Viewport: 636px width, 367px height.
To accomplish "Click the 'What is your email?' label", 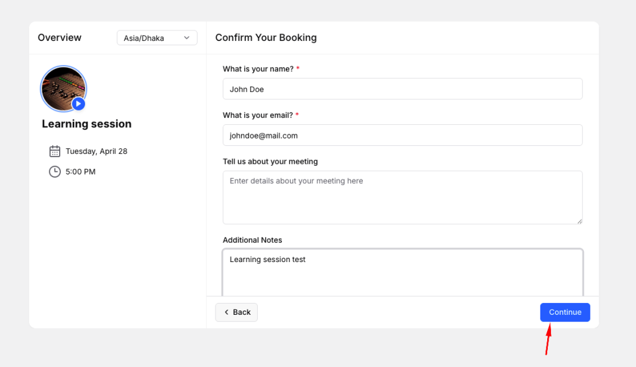I will [x=258, y=115].
